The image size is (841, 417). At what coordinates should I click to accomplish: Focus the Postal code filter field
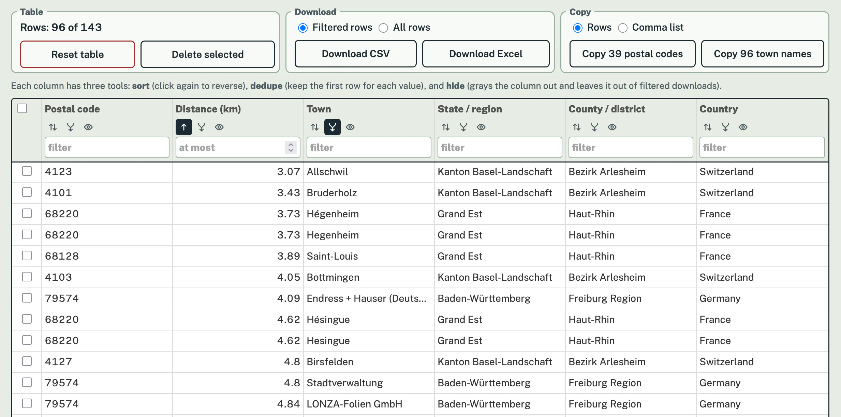[107, 147]
